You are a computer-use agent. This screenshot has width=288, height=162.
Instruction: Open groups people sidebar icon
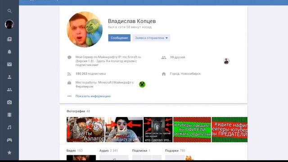9,90
